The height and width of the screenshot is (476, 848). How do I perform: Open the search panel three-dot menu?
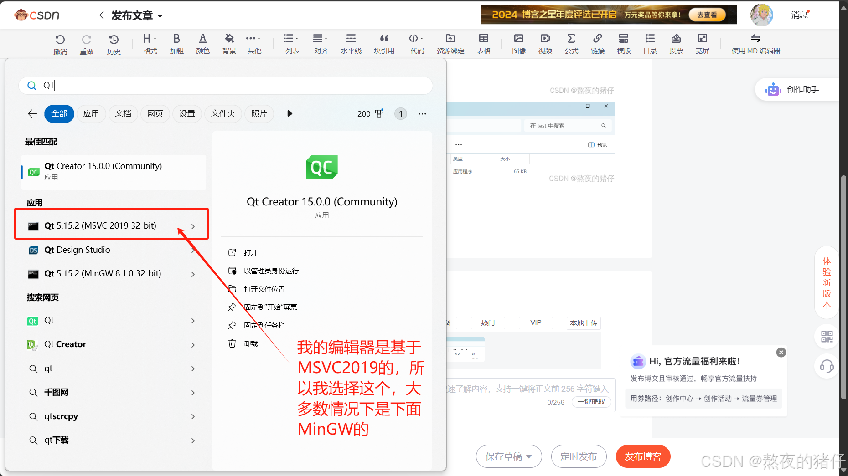[422, 113]
